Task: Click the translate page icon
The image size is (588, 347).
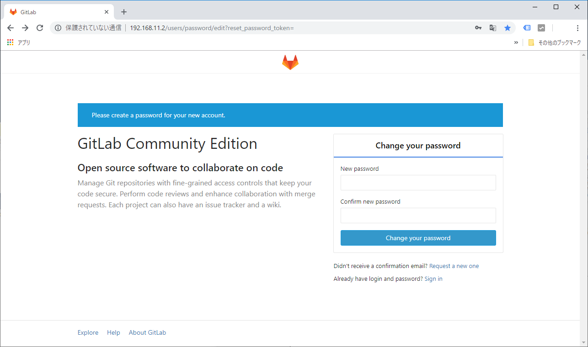Action: (492, 28)
